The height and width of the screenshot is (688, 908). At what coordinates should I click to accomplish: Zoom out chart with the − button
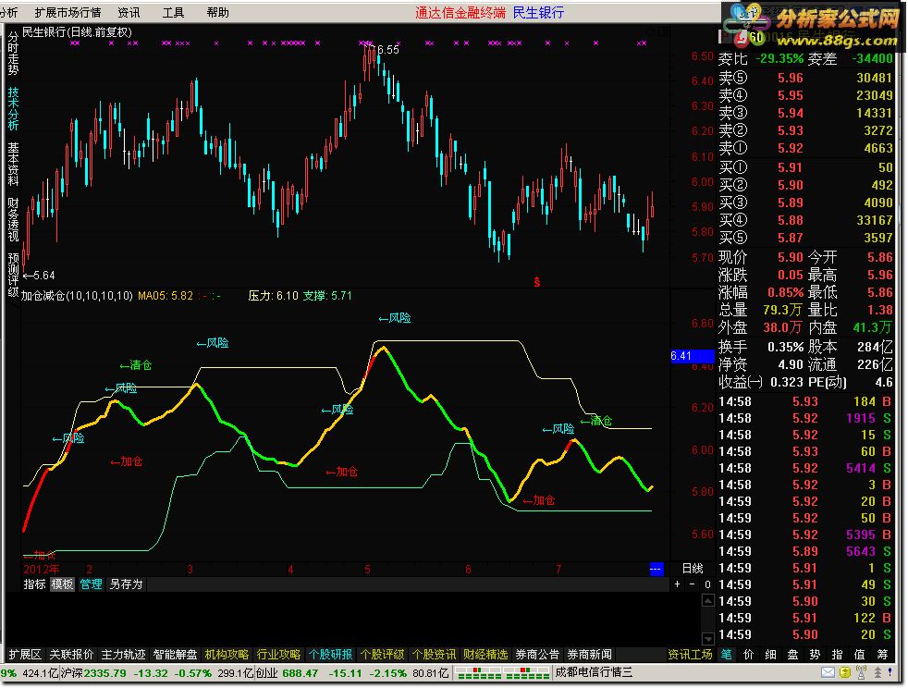coord(692,584)
